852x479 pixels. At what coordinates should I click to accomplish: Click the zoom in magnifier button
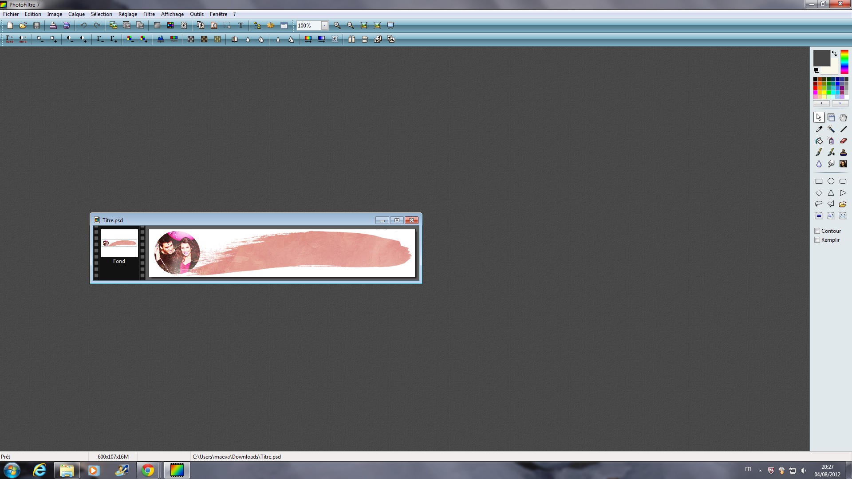(337, 25)
